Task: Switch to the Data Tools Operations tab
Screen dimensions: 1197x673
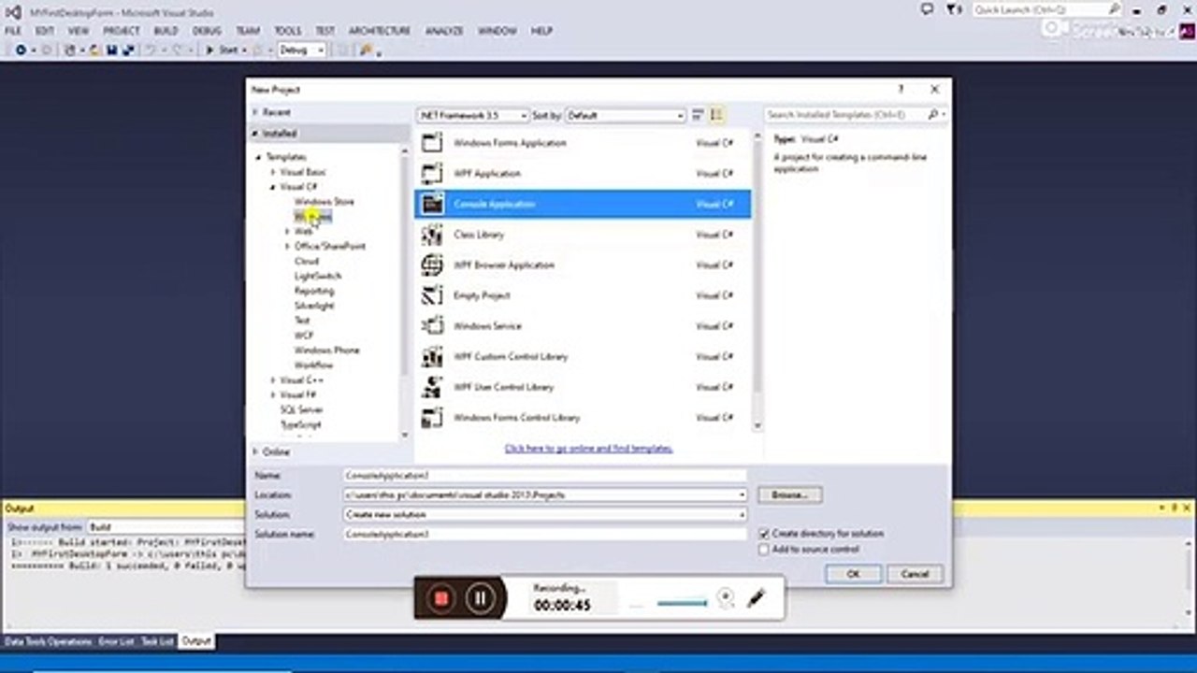Action: point(49,642)
